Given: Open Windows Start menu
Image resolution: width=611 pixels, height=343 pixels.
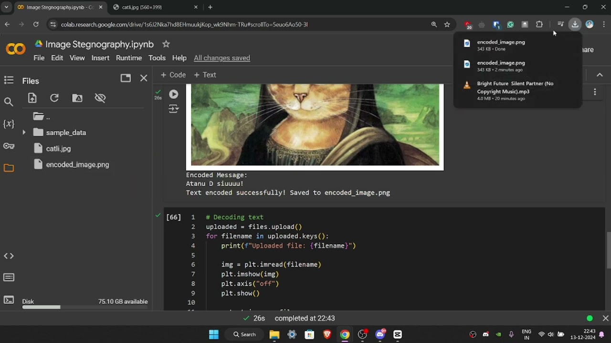Looking at the screenshot, I should click(213, 334).
